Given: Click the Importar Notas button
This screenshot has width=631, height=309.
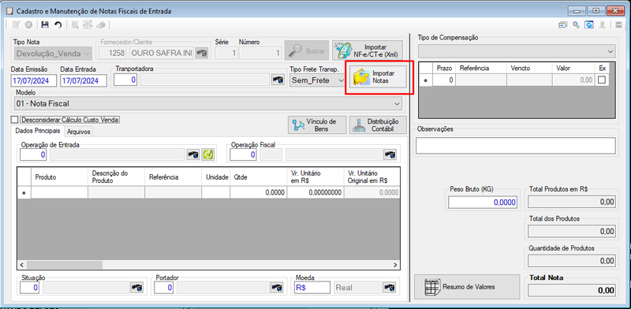Looking at the screenshot, I should (378, 76).
